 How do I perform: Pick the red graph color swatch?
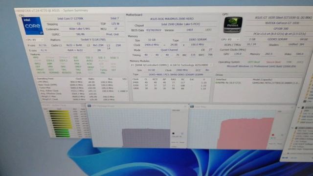[273, 135]
